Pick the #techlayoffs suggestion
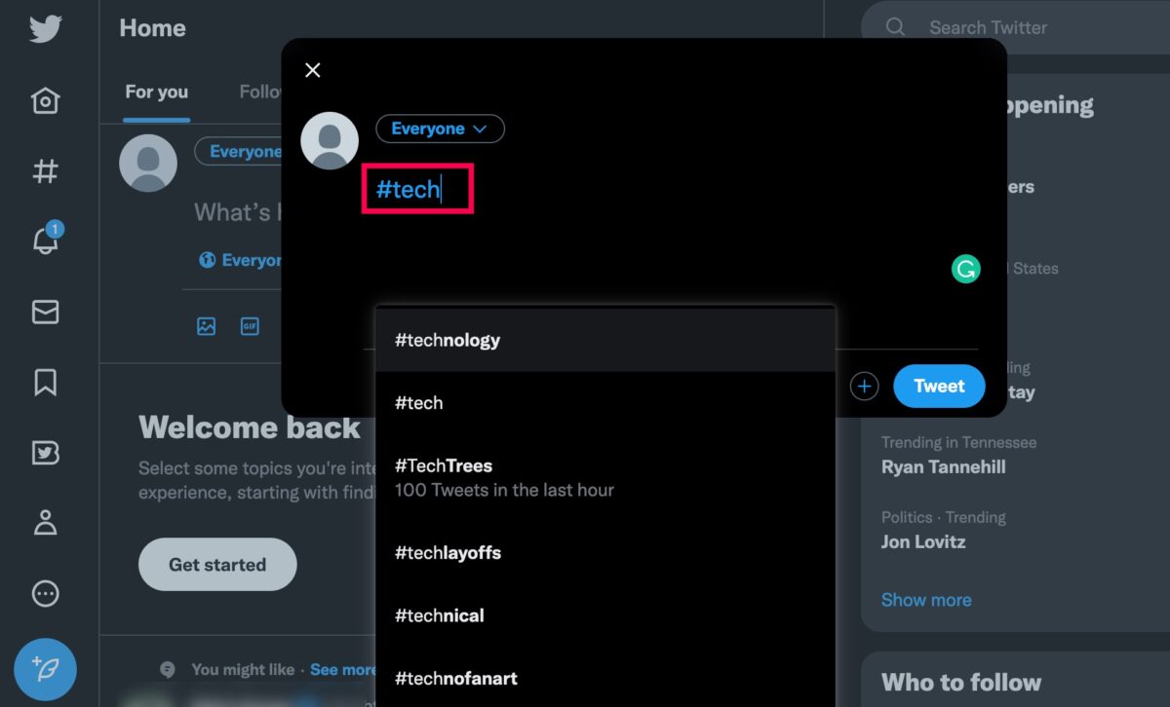 tap(605, 552)
